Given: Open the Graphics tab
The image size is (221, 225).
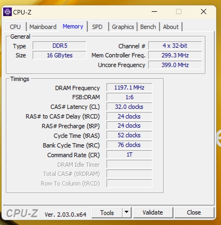Looking at the screenshot, I should (123, 27).
